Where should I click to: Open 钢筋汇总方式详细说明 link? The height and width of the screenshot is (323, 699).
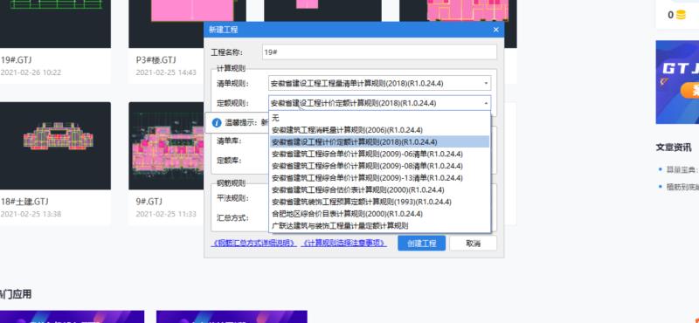(254, 244)
